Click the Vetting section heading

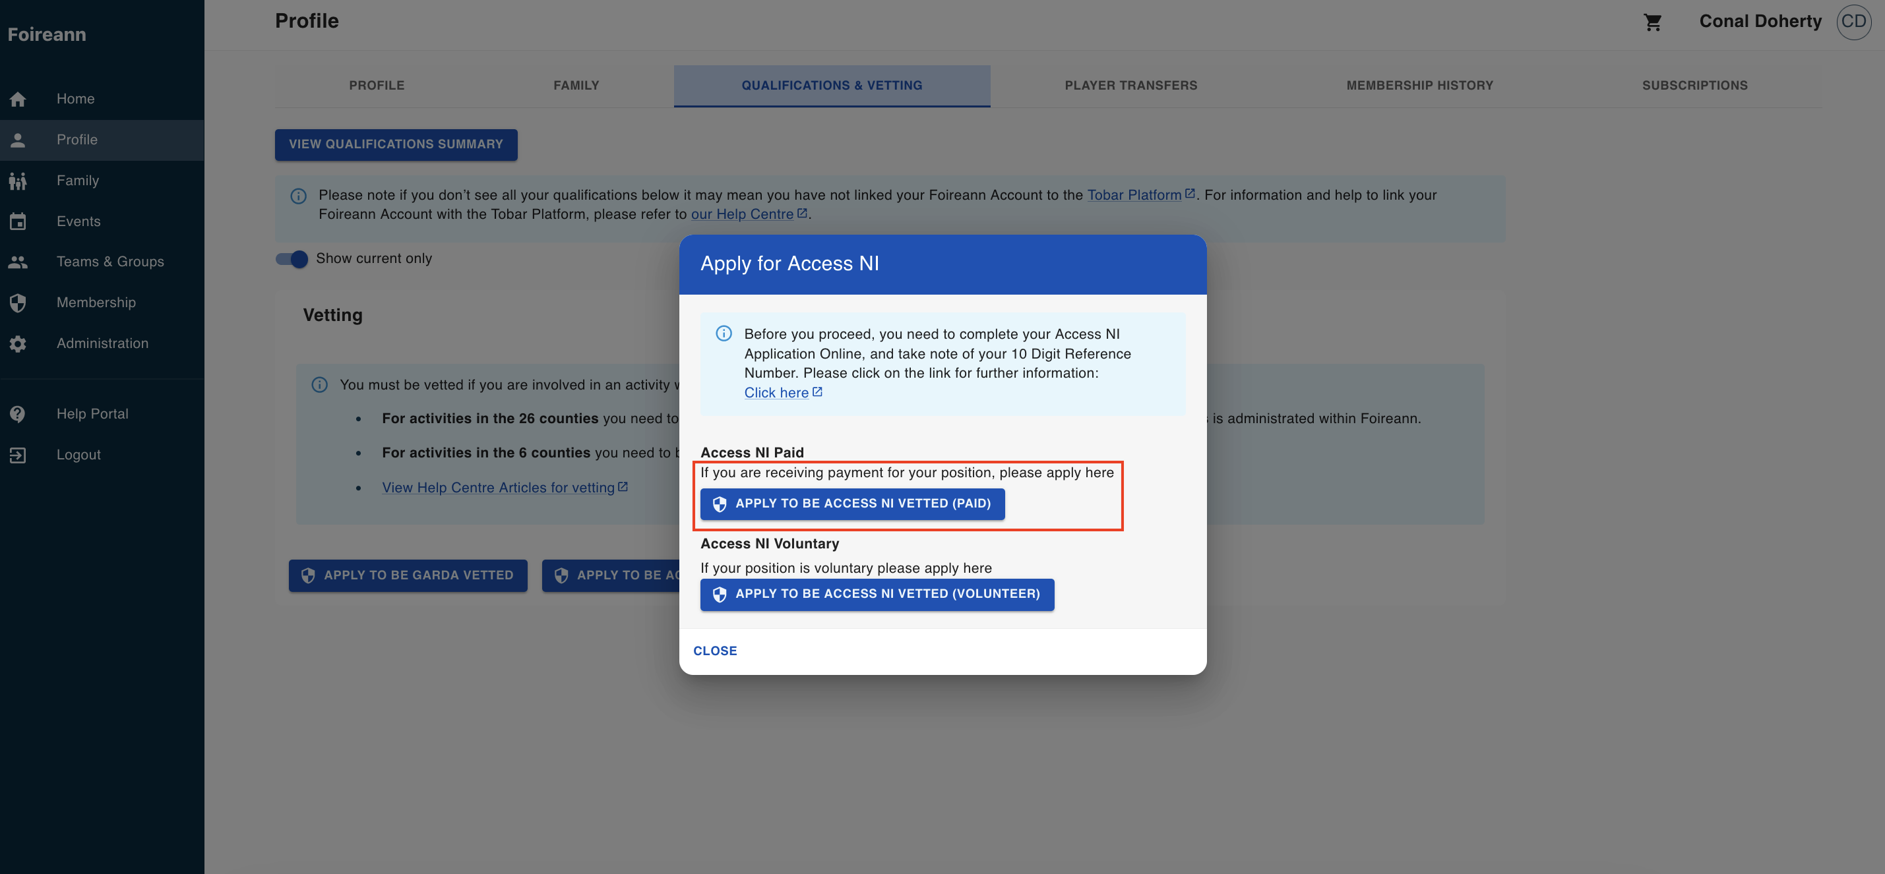point(333,315)
